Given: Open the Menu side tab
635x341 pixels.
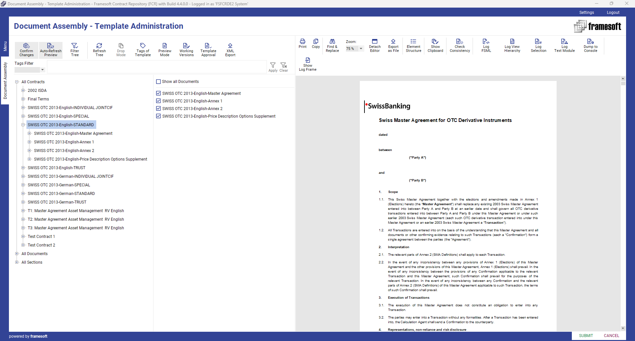Looking at the screenshot, I should [x=5, y=46].
